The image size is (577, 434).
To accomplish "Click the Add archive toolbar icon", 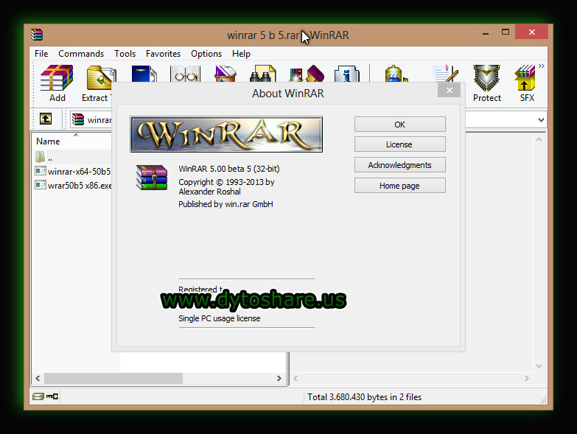I will (57, 83).
